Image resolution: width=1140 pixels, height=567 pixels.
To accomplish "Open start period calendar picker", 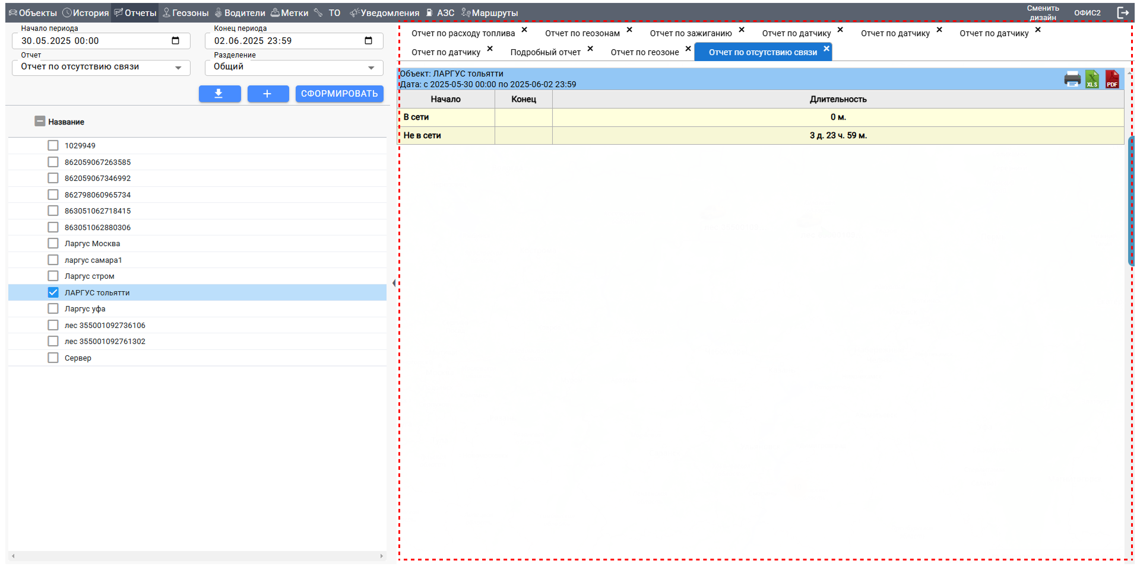I will 175,41.
